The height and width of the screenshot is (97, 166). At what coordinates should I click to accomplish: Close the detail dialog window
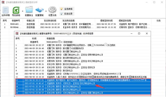pos(147,34)
